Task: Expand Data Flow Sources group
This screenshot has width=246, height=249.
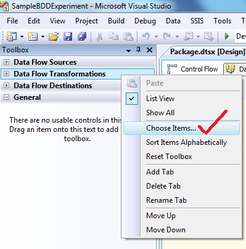Action: click(7, 62)
